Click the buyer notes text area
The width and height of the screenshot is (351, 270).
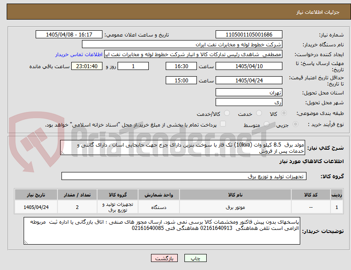tap(162, 231)
